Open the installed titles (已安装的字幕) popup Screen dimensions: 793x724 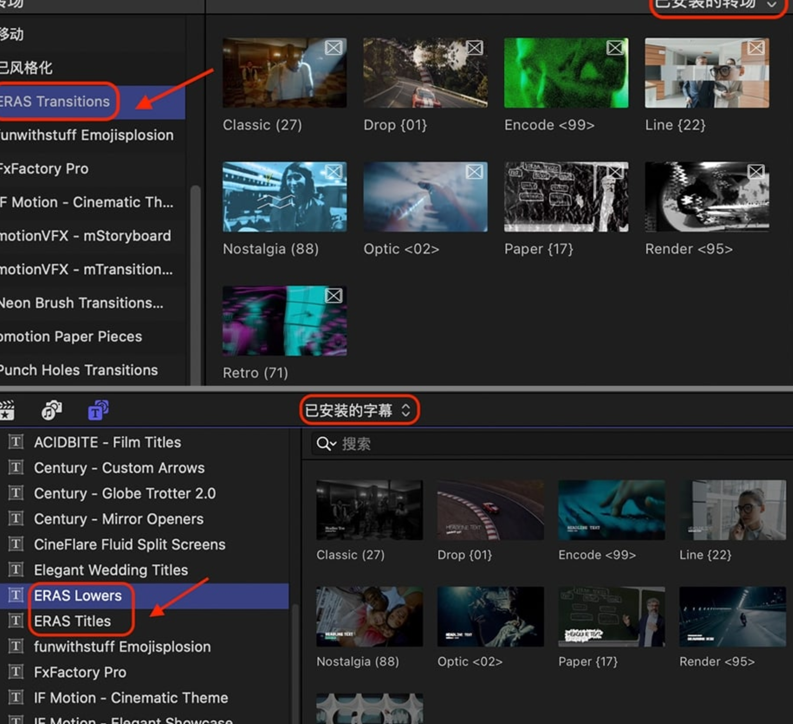(x=359, y=410)
